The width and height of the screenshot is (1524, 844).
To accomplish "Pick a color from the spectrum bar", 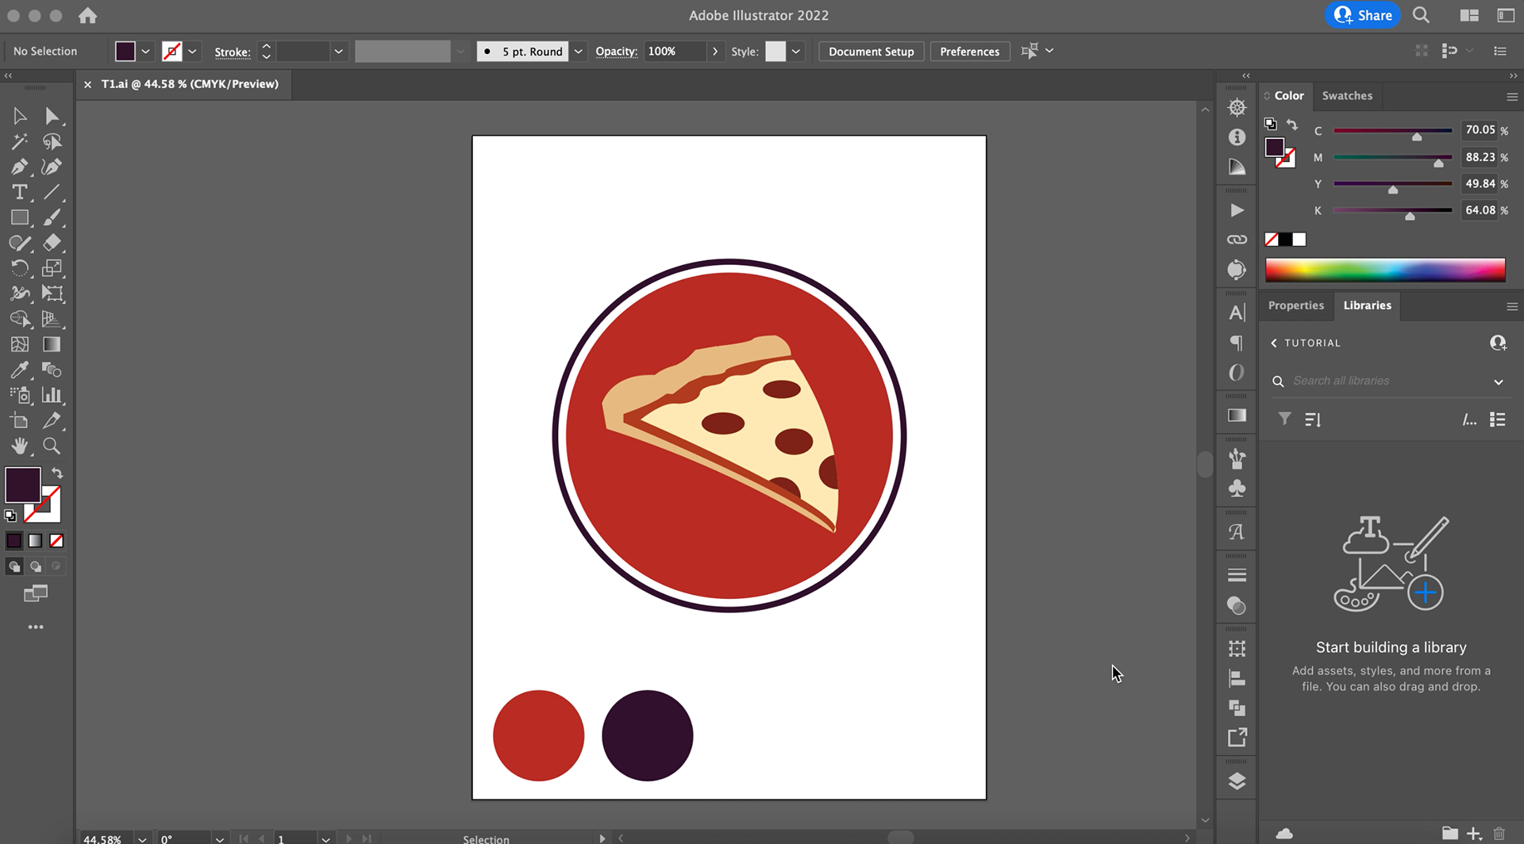I will [x=1385, y=270].
